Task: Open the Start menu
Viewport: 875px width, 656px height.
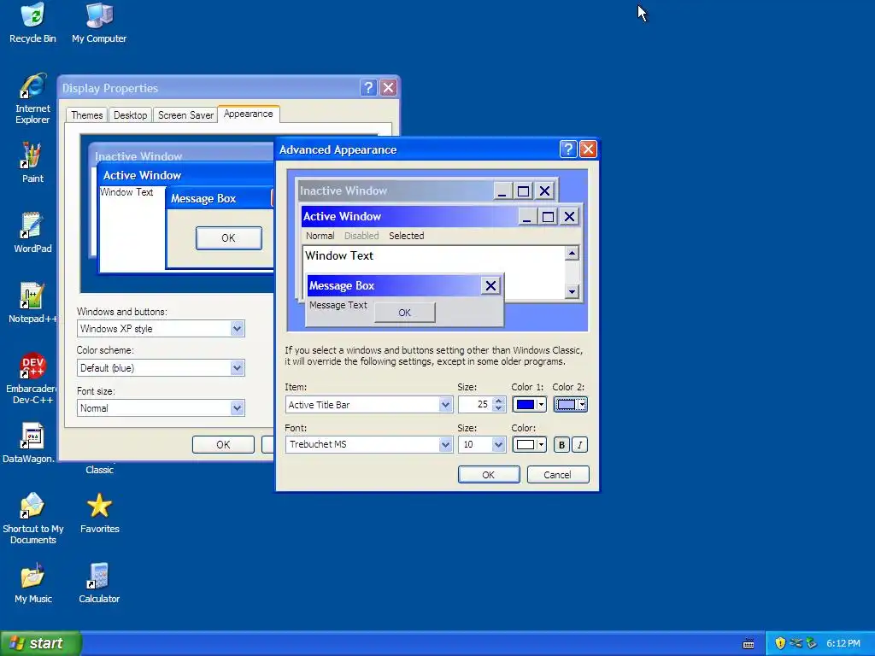Action: point(41,643)
